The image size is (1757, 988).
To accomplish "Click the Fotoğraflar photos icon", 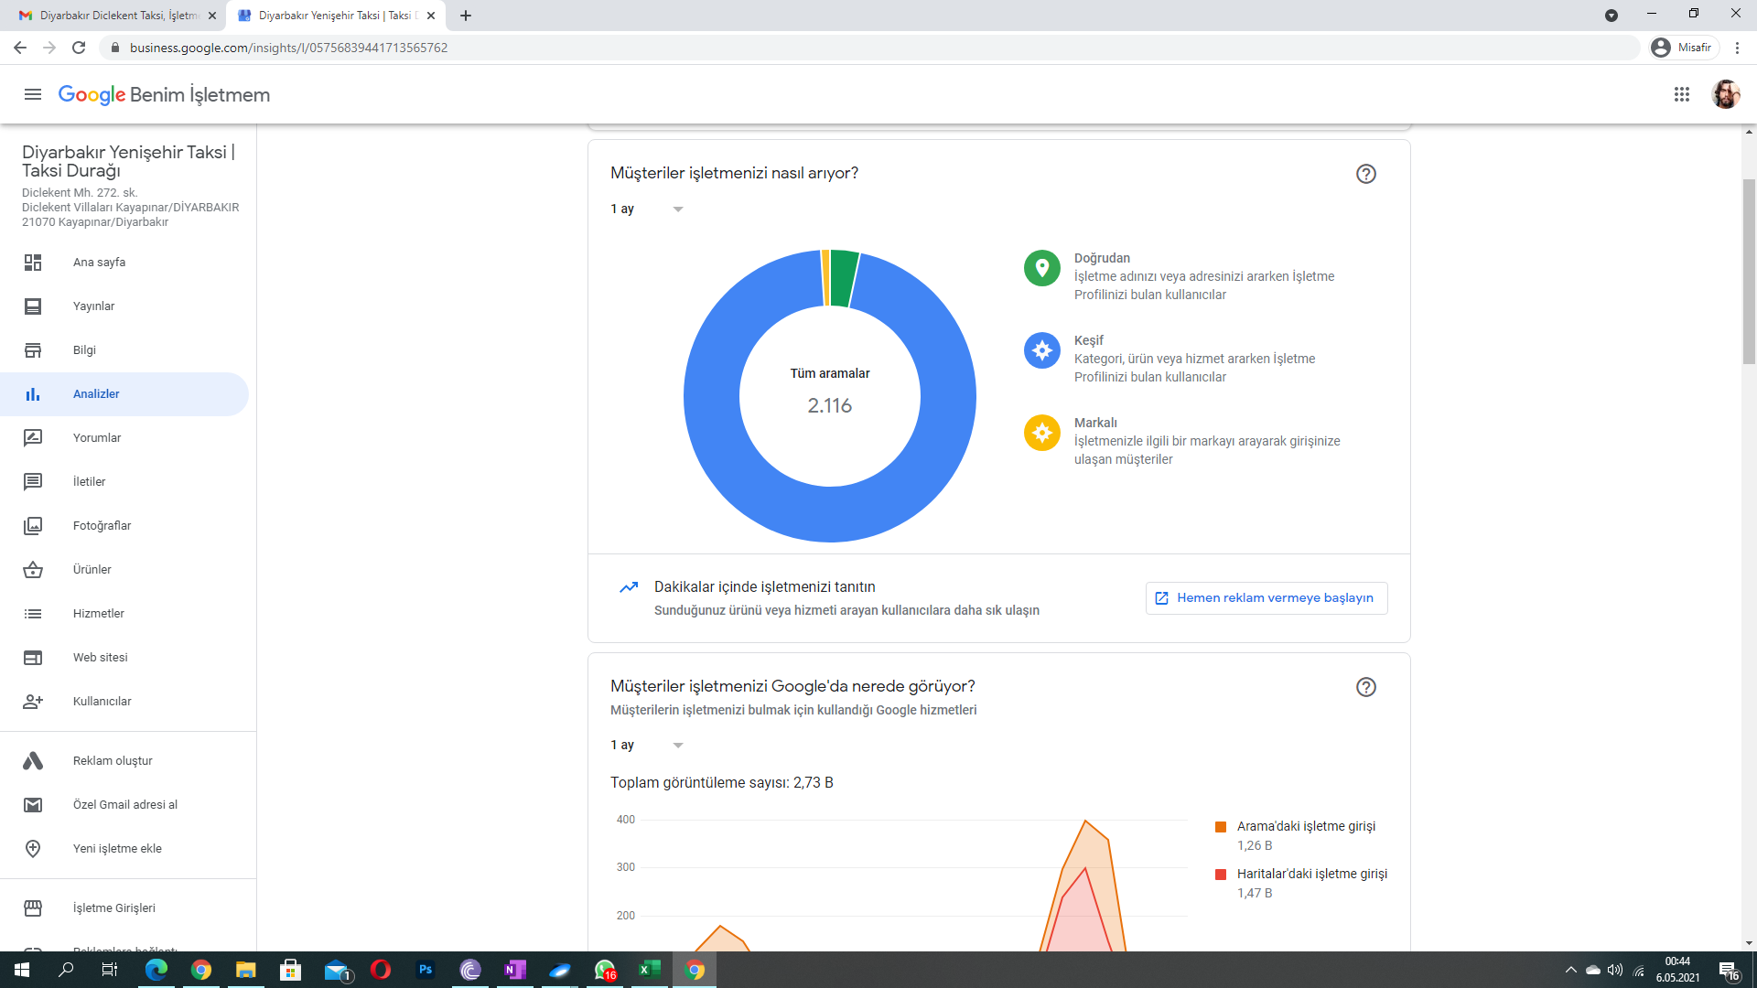I will (33, 526).
